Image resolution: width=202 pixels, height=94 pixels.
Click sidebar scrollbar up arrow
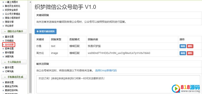pos(30,2)
